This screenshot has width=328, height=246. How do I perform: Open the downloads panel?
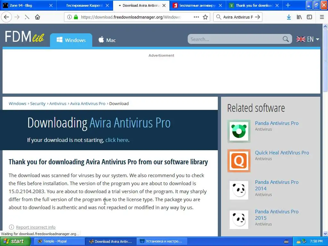[x=289, y=17]
